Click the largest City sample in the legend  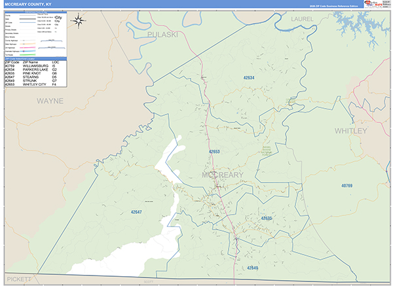pyautogui.click(x=58, y=18)
